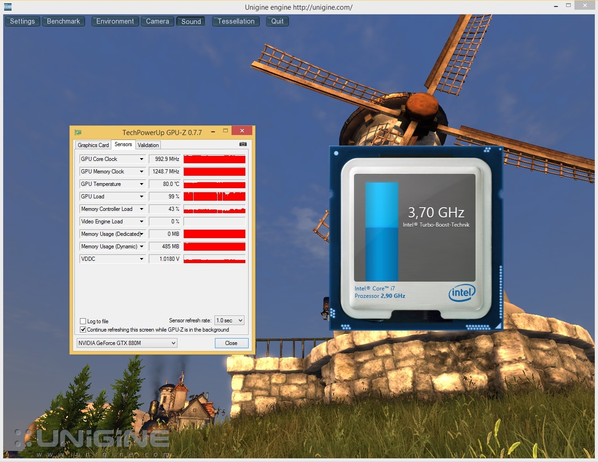Minimize the GPU-Z window
Screen dimensions: 598x462
[213, 132]
